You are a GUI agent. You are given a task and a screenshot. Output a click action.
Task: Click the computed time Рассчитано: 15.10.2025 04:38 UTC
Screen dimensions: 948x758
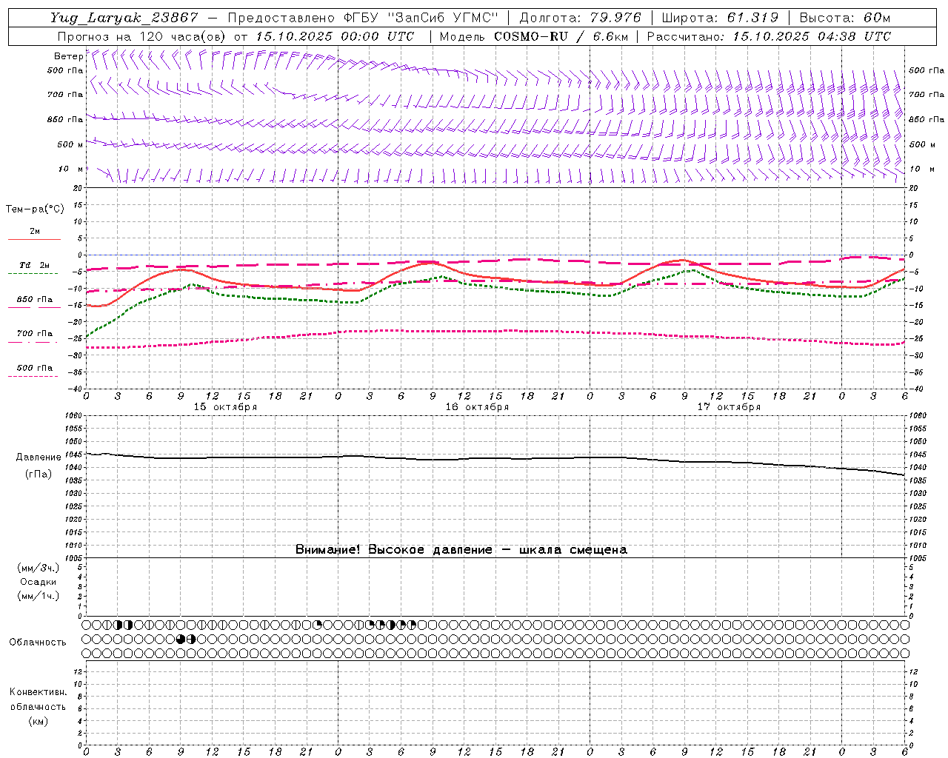[x=769, y=36]
